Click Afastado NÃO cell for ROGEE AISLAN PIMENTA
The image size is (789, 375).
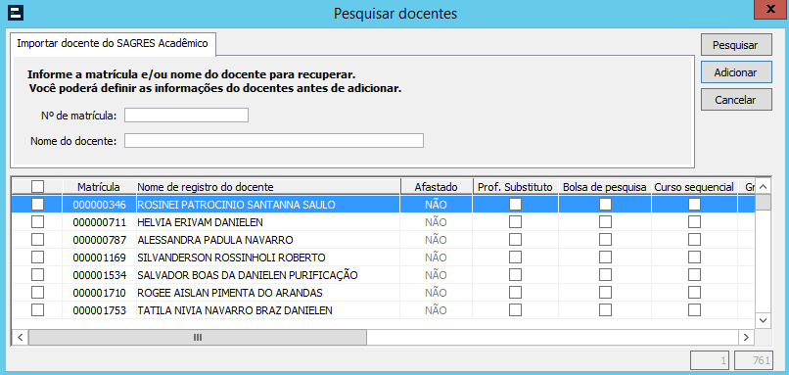(x=436, y=293)
